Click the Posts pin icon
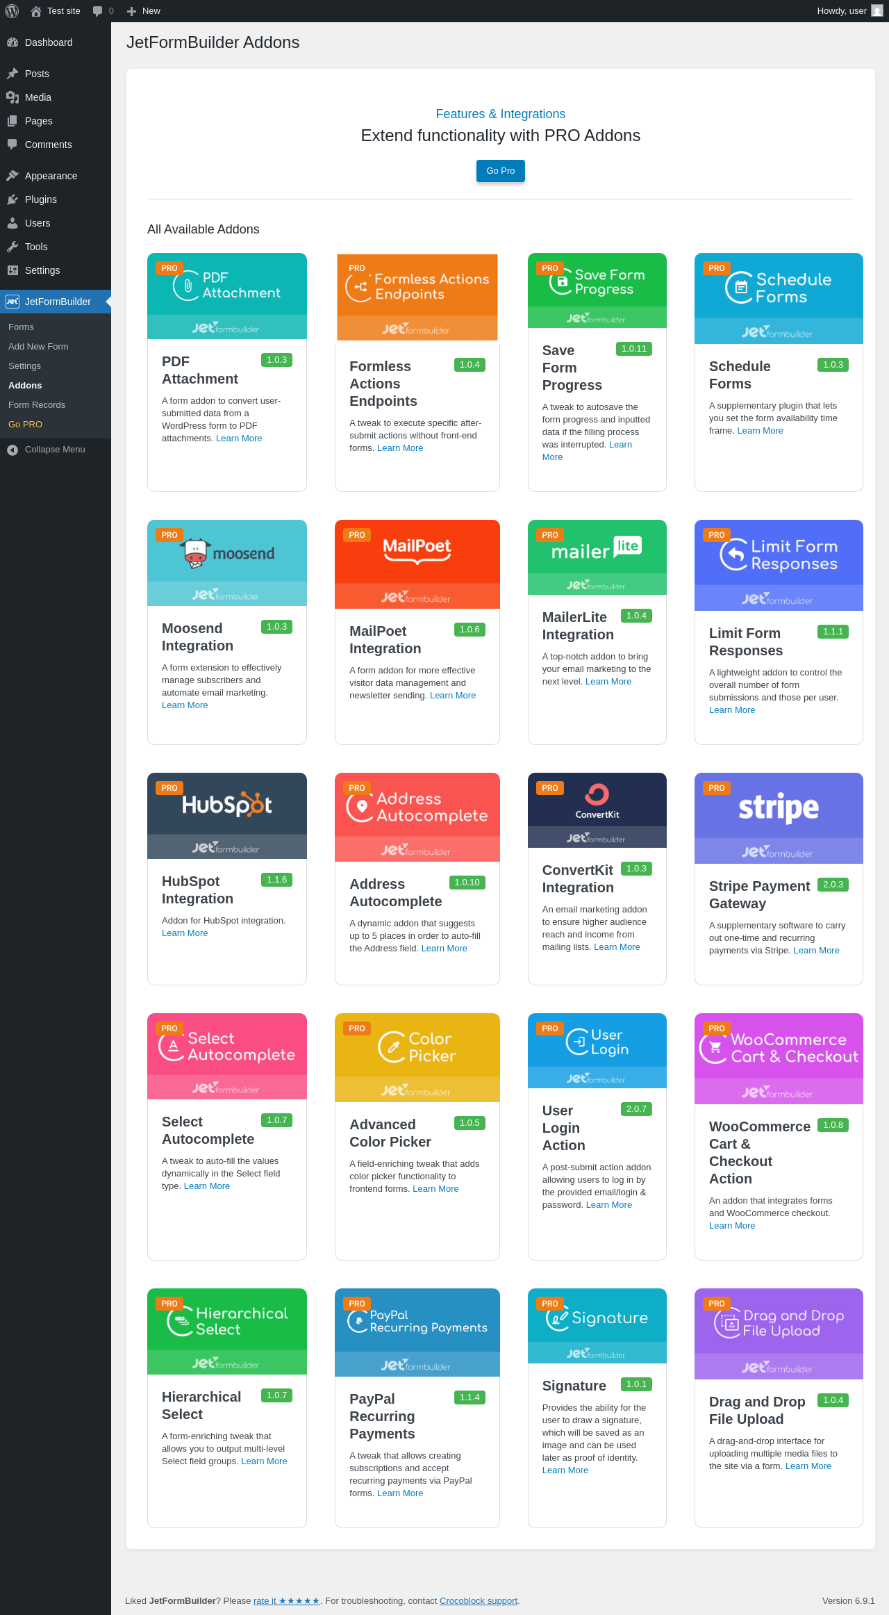 [13, 74]
